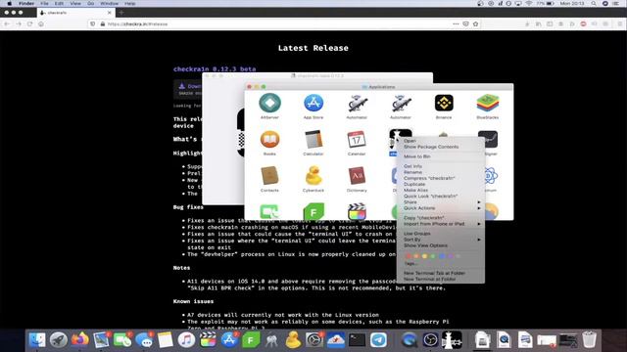Open Telegram from the Dock
The height and width of the screenshot is (352, 627).
(x=378, y=340)
